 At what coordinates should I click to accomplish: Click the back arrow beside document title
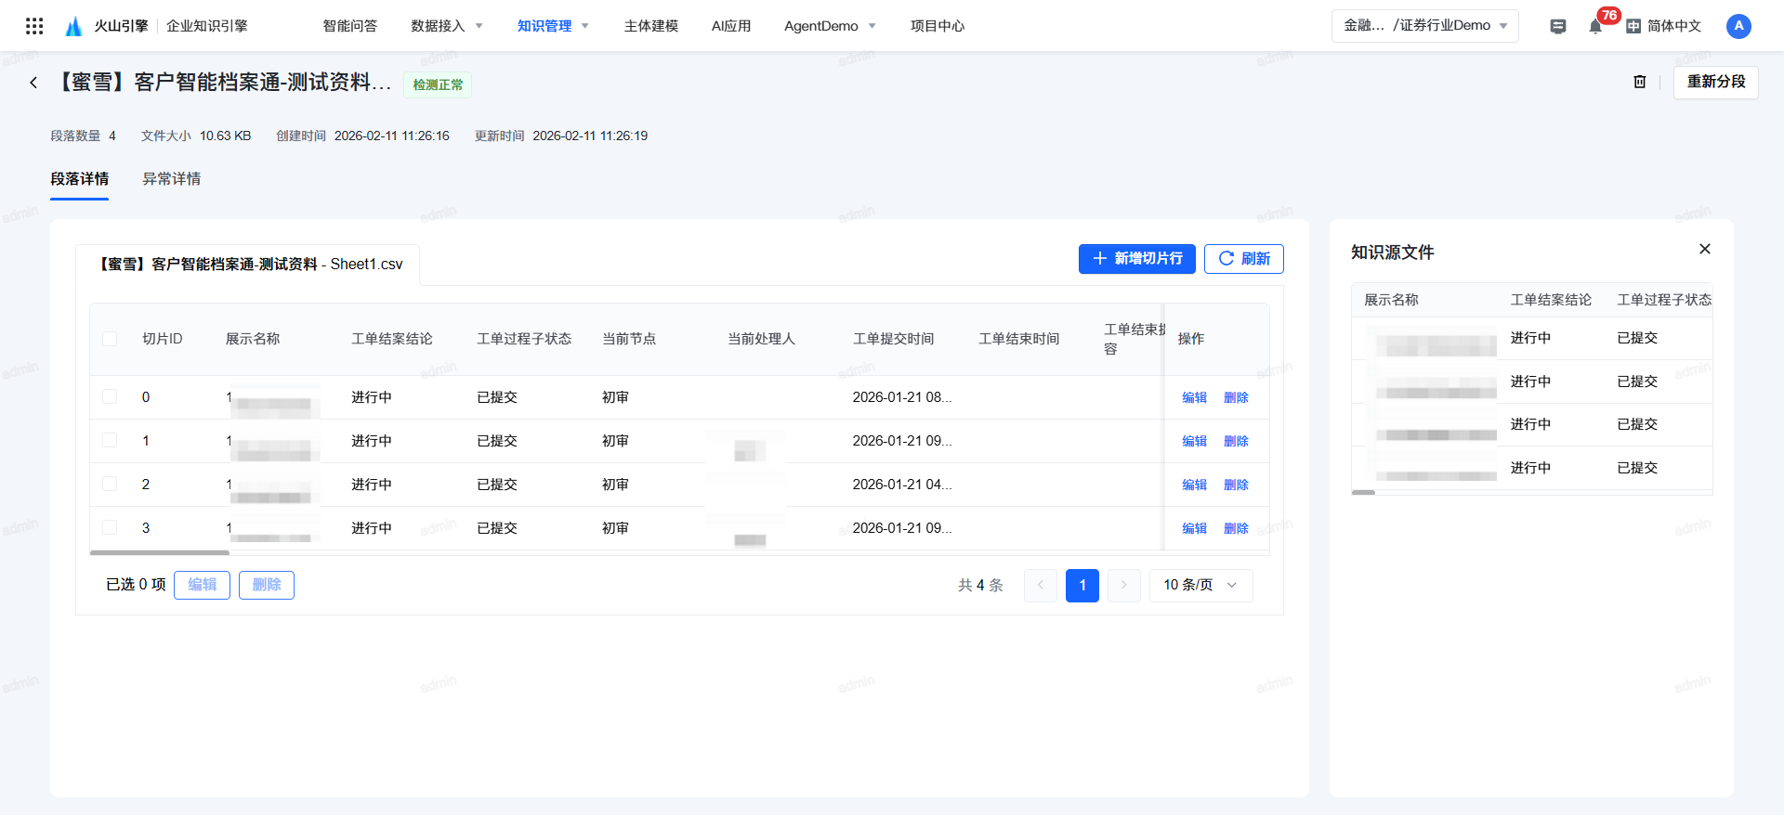pyautogui.click(x=33, y=83)
